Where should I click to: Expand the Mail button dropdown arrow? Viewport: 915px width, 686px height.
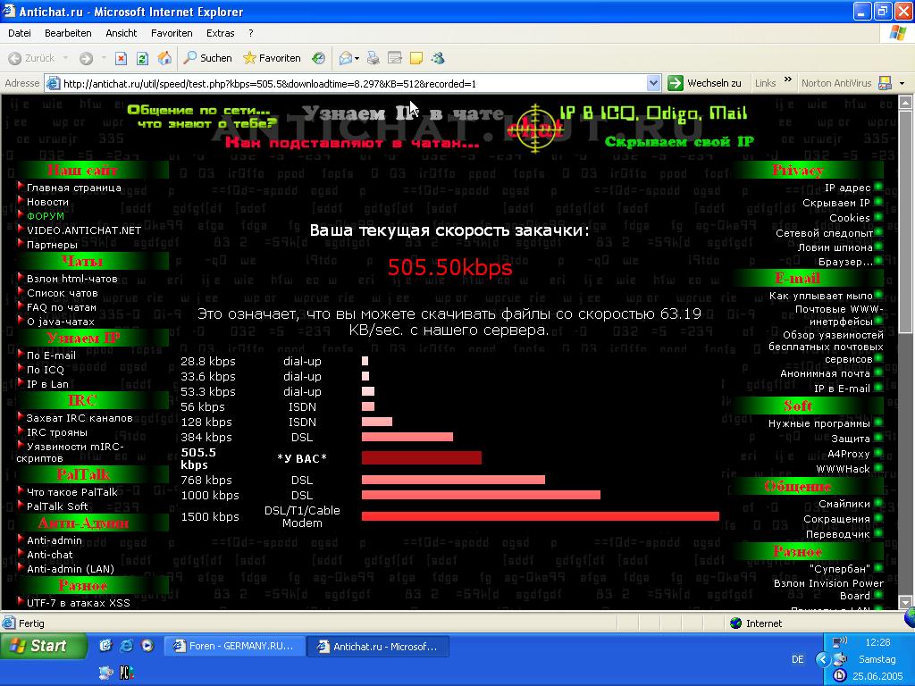357,58
